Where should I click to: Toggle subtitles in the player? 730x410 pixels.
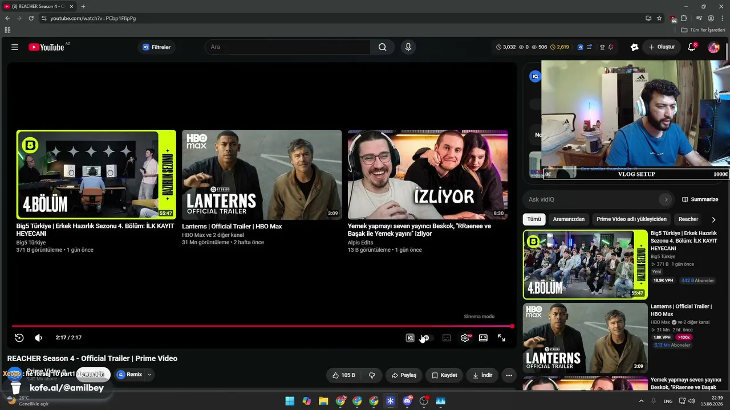[x=447, y=338]
